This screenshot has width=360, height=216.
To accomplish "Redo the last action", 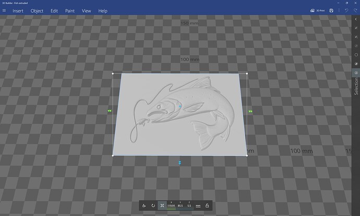I will 355,10.
